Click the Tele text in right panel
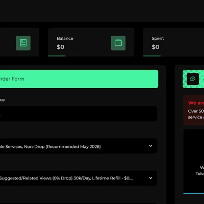Viewport: 204px width, 204px height. (x=200, y=173)
